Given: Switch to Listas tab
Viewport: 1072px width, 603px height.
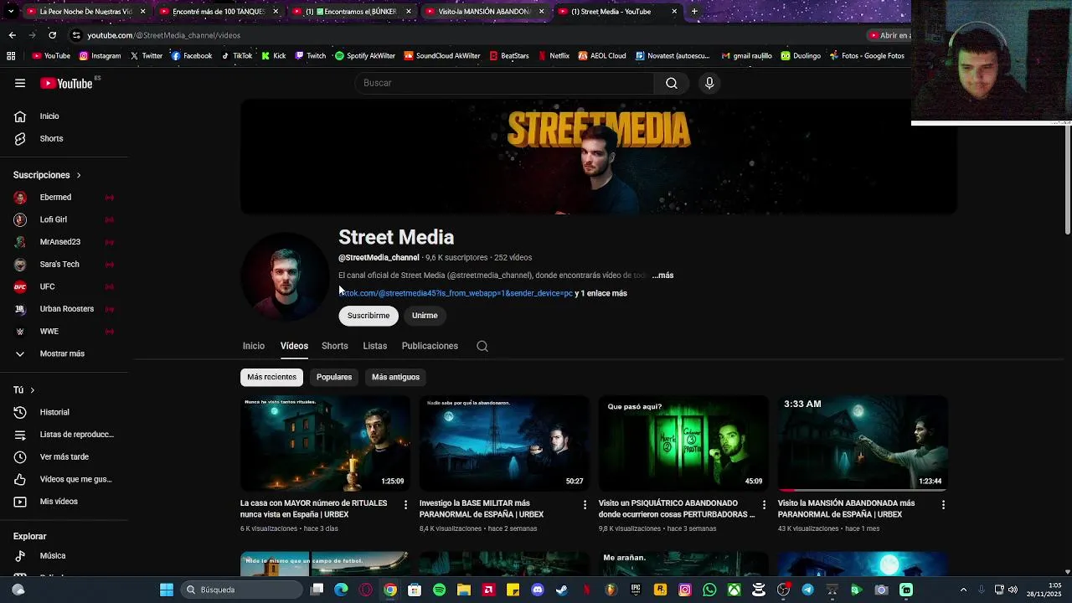Looking at the screenshot, I should [x=374, y=346].
